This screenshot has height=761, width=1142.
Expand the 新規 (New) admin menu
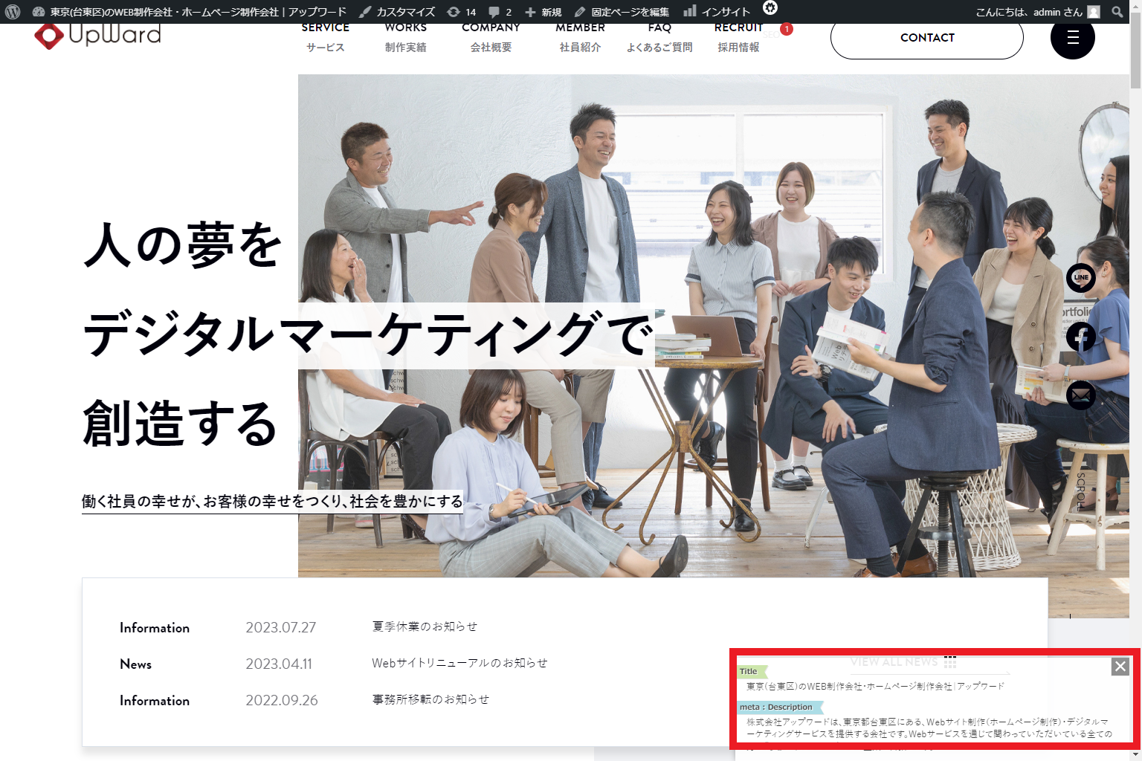pos(543,12)
